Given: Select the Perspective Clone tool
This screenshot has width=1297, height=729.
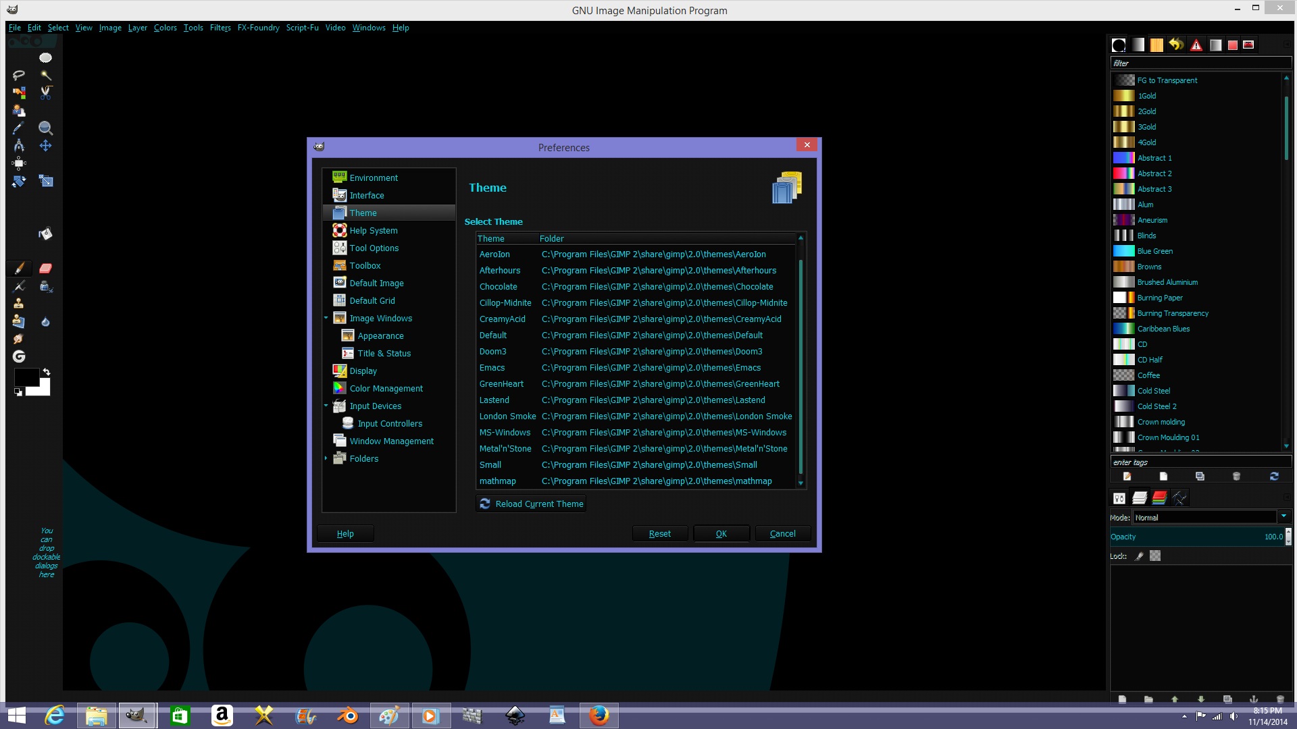Looking at the screenshot, I should pos(19,322).
